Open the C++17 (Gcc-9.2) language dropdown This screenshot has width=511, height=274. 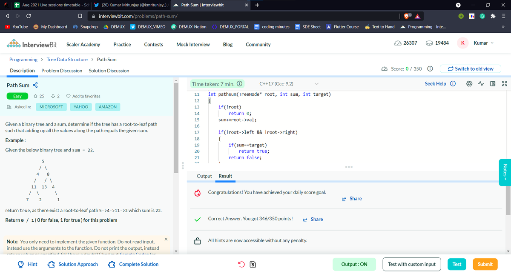coord(289,84)
